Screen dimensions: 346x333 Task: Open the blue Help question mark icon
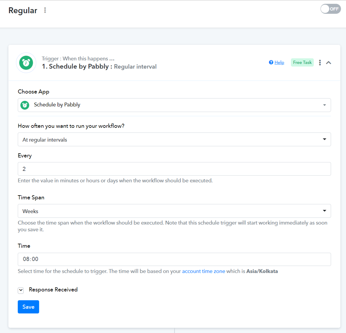[271, 62]
